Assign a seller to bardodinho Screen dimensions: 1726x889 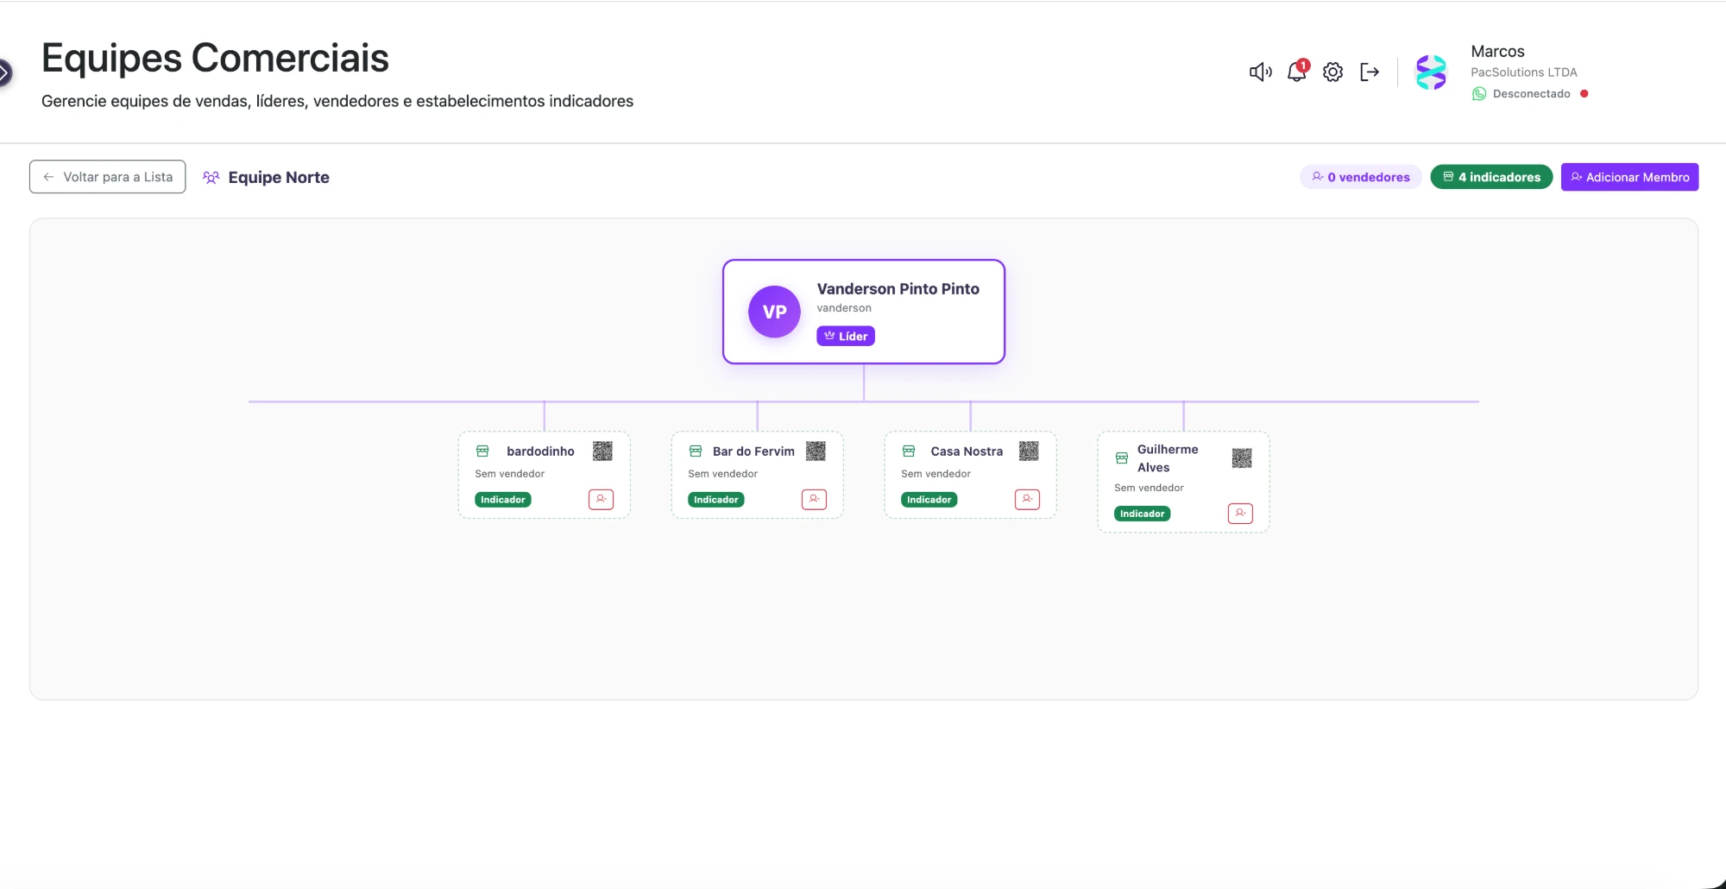(x=601, y=499)
